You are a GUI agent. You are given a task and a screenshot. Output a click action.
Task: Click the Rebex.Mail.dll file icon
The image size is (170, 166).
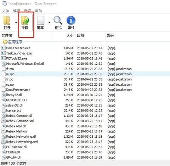tap(4, 126)
